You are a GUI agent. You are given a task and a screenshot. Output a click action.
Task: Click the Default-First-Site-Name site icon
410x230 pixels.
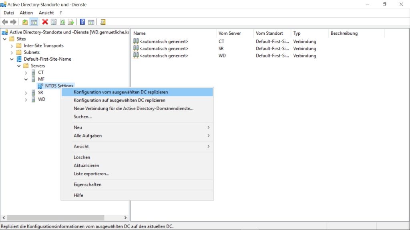point(19,59)
